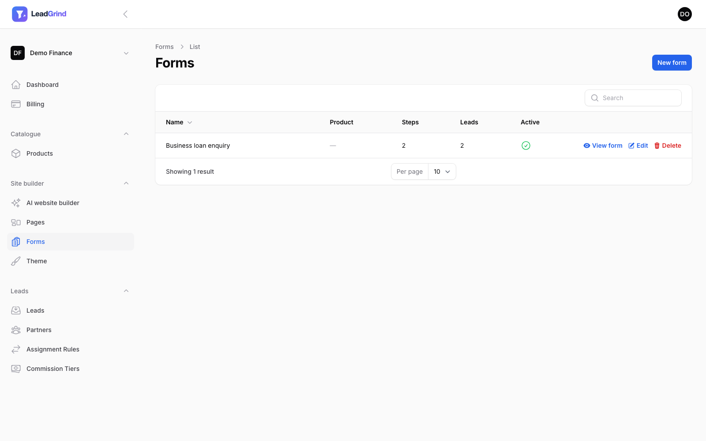This screenshot has width=706, height=441.
Task: Click the Dashboard home icon
Action: 16,85
